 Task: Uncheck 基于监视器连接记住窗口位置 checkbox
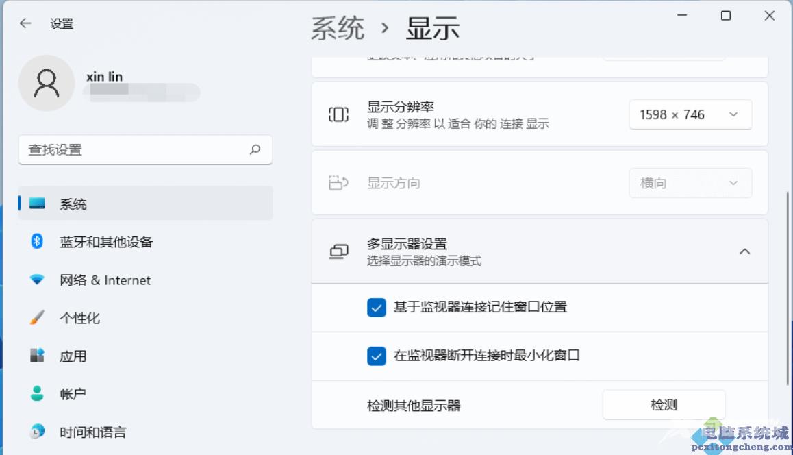click(x=377, y=308)
